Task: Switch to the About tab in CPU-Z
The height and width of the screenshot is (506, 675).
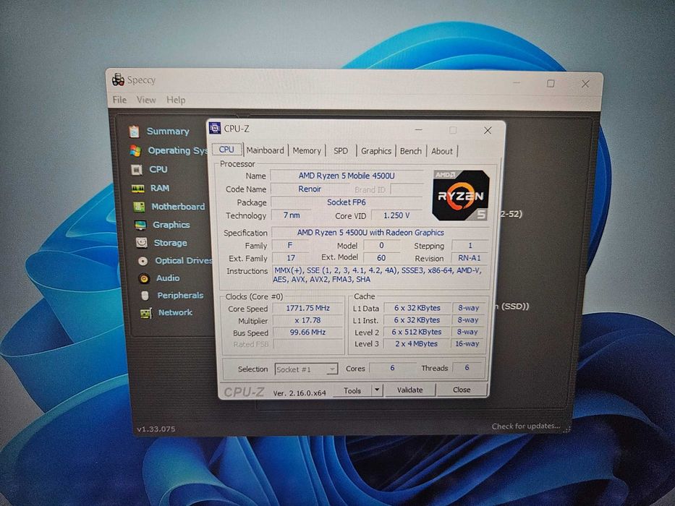Action: 442,152
